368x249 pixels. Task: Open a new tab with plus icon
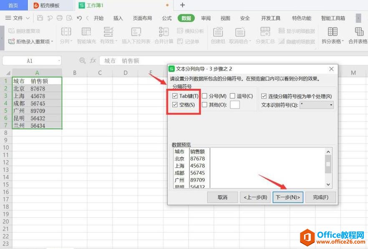point(182,5)
